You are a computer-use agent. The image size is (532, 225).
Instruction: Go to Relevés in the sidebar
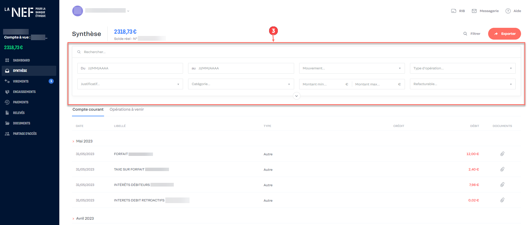point(19,113)
